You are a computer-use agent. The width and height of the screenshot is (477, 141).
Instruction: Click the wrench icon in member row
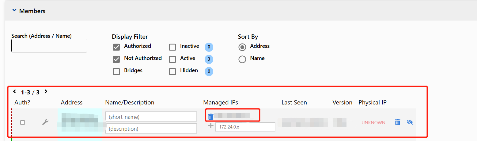click(45, 122)
